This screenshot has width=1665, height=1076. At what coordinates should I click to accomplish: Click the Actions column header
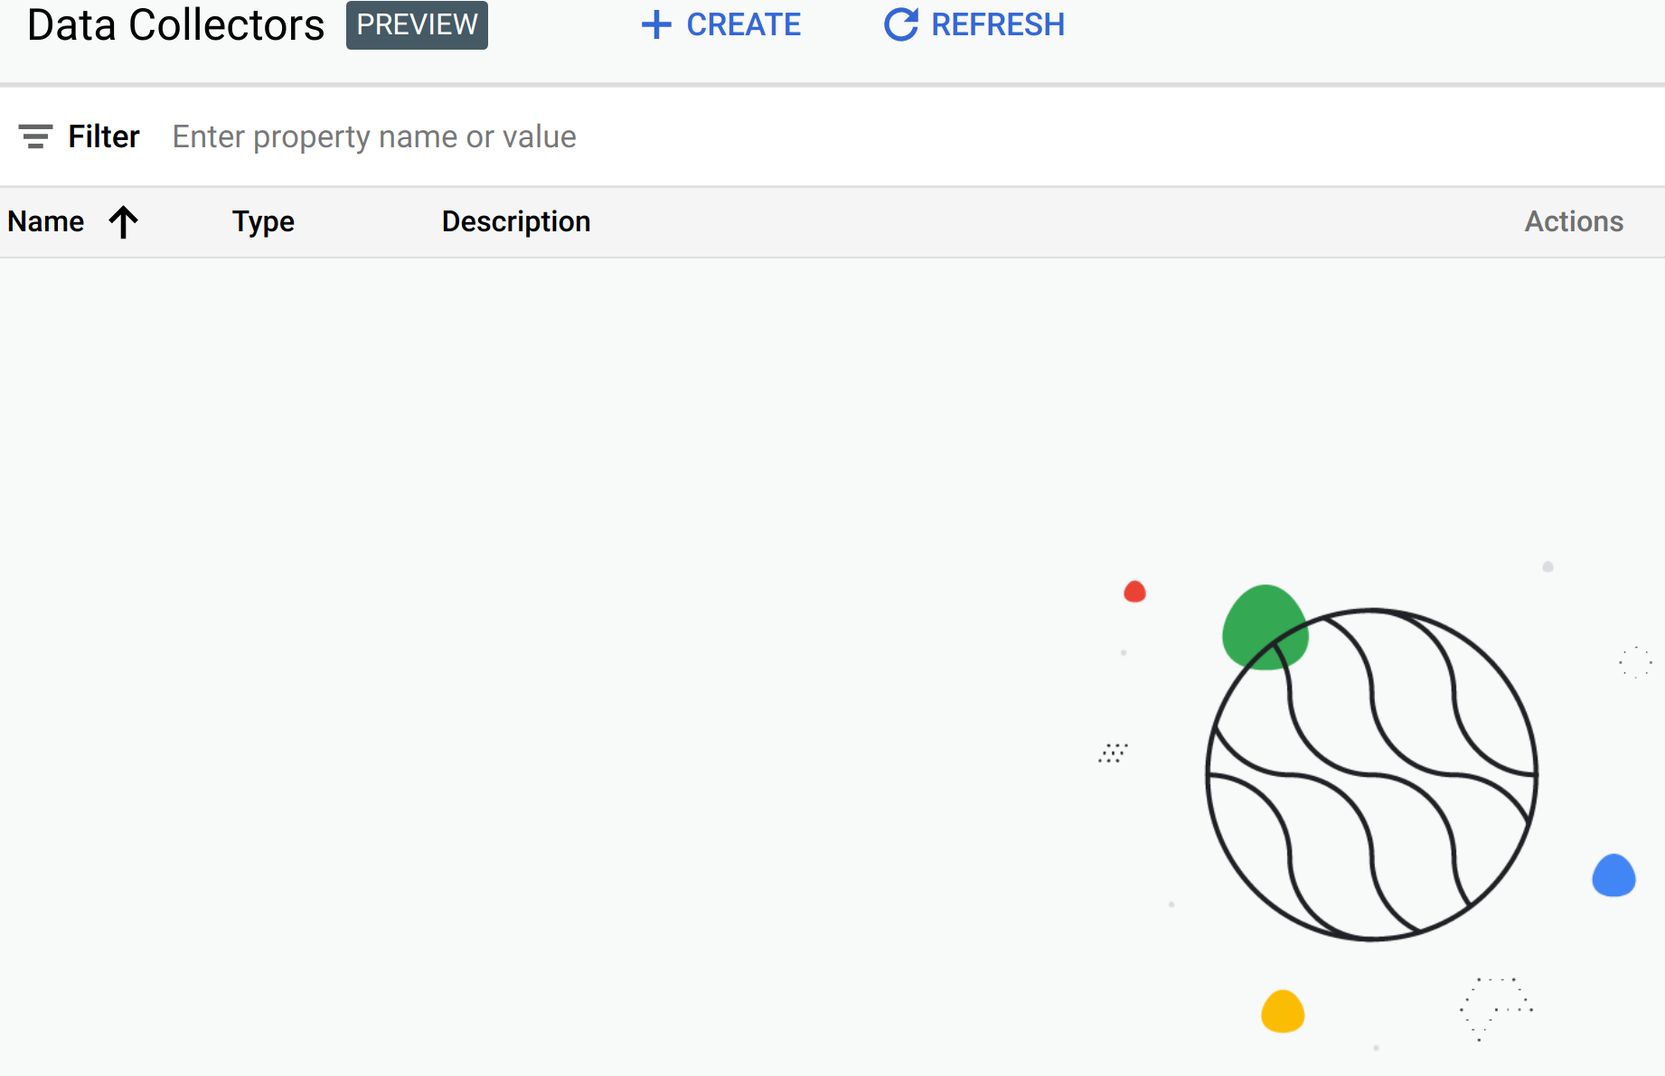tap(1574, 221)
